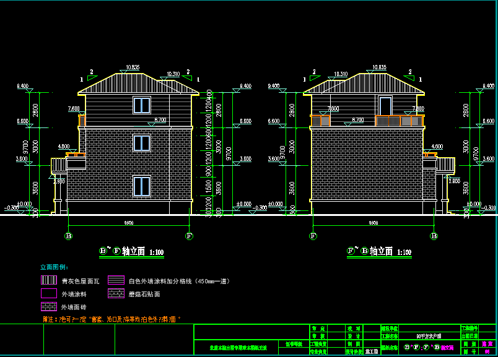498x357 pixels.
Task: Click the 9650 width dimension on left elevation
Action: click(x=129, y=222)
